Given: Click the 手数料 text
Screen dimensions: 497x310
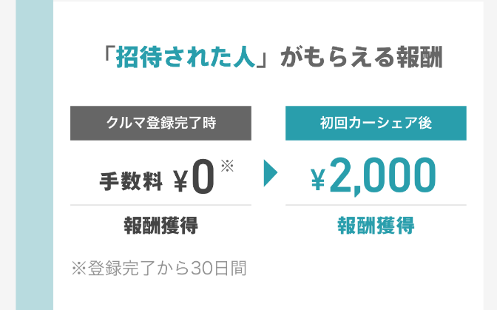Looking at the screenshot, I should tap(131, 181).
